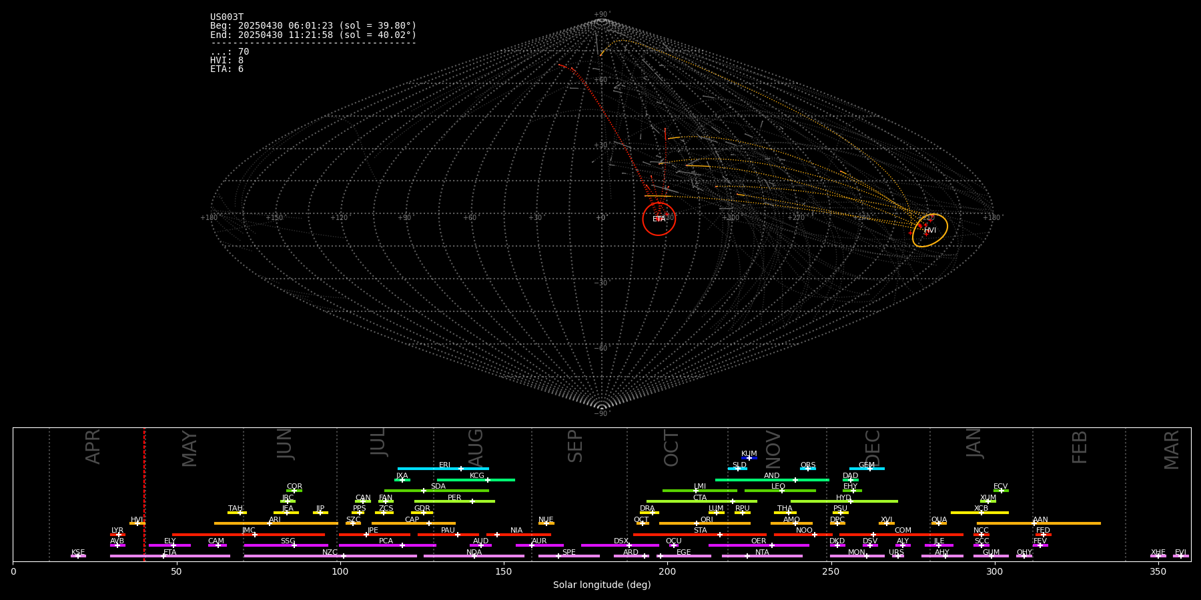The width and height of the screenshot is (1201, 600).
Task: Click the PER shower bar
Action: pyautogui.click(x=454, y=501)
